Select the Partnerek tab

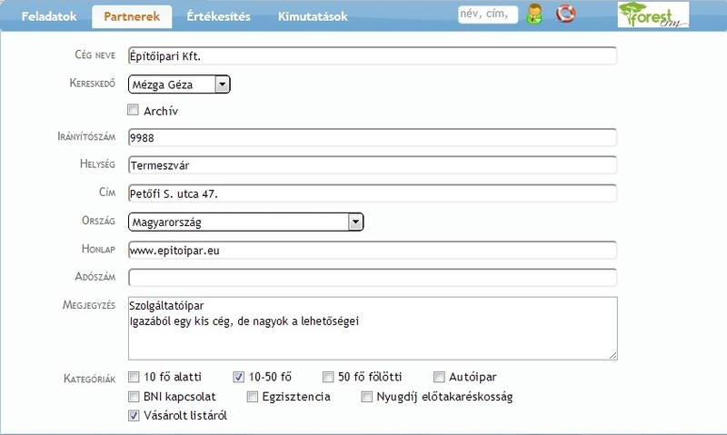(x=132, y=16)
